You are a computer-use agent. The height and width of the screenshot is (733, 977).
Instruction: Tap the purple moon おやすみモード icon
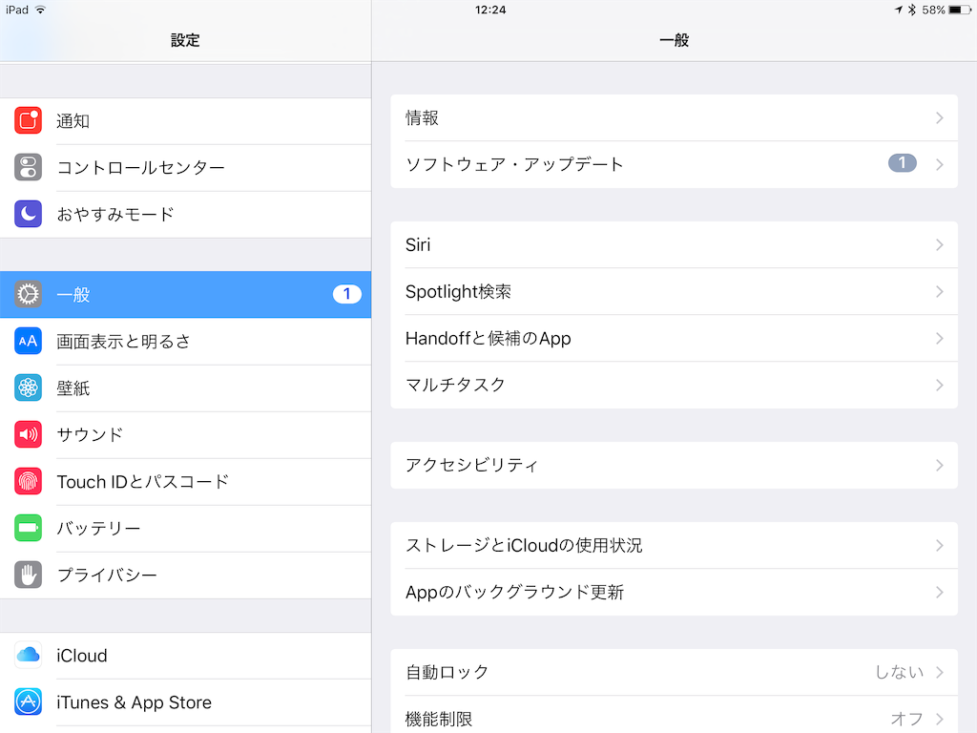click(28, 214)
